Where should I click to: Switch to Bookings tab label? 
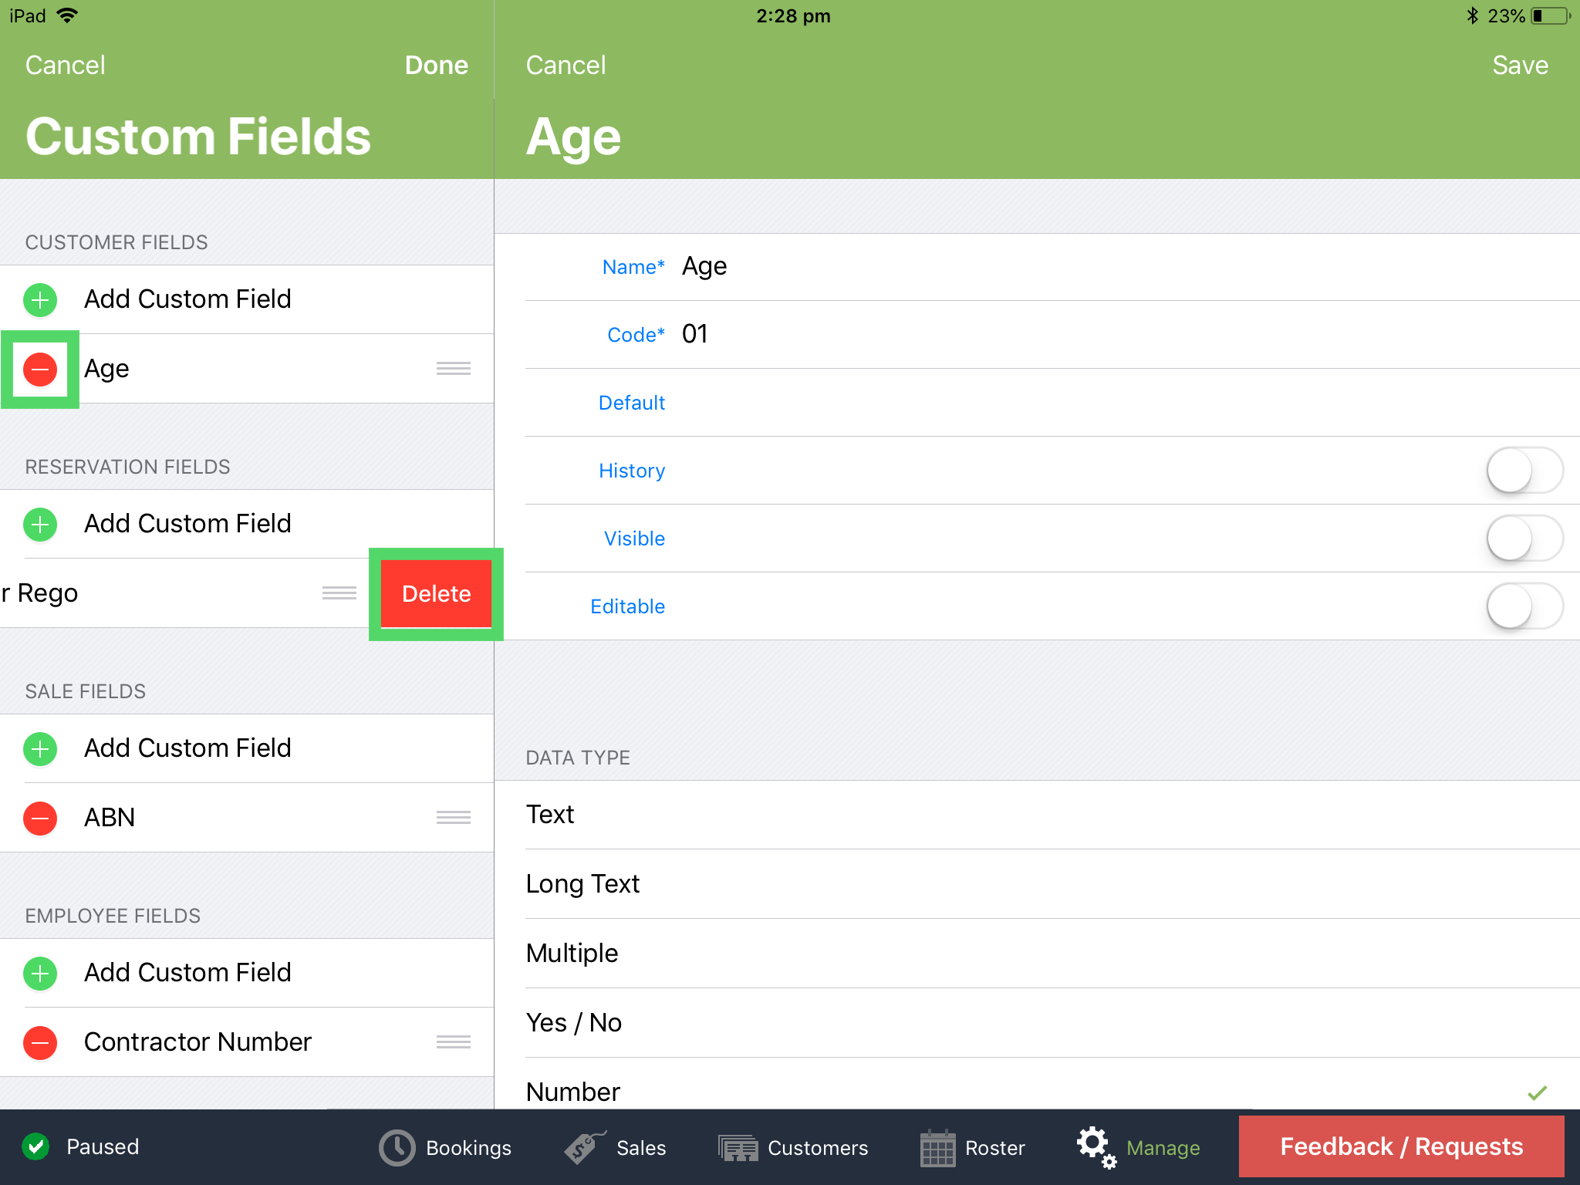pos(468,1148)
